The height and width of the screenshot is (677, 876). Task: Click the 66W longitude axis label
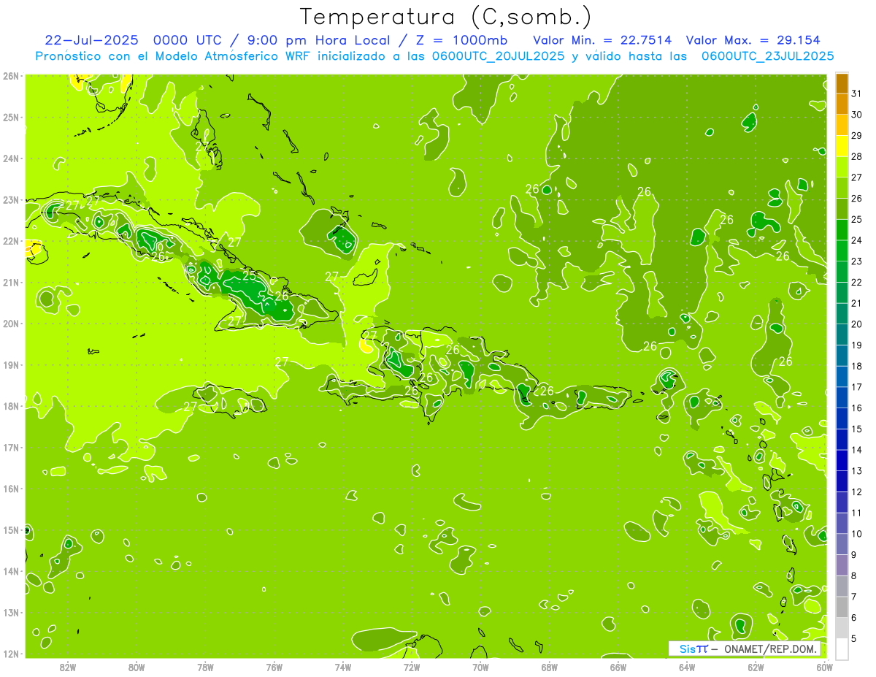[618, 666]
